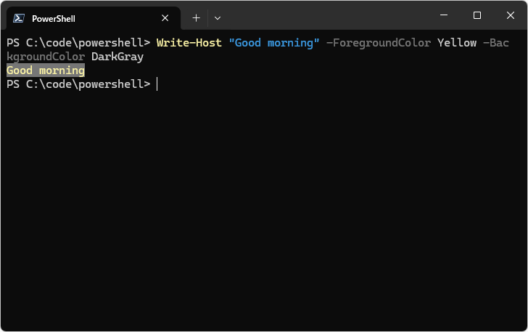This screenshot has height=332, width=528.
Task: Maximize the terminal window
Action: tap(477, 15)
